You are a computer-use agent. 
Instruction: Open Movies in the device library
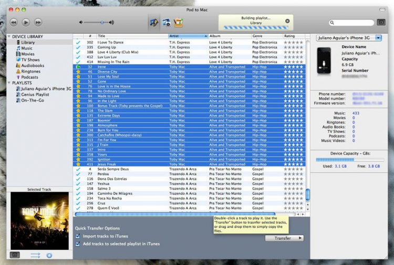pos(25,54)
